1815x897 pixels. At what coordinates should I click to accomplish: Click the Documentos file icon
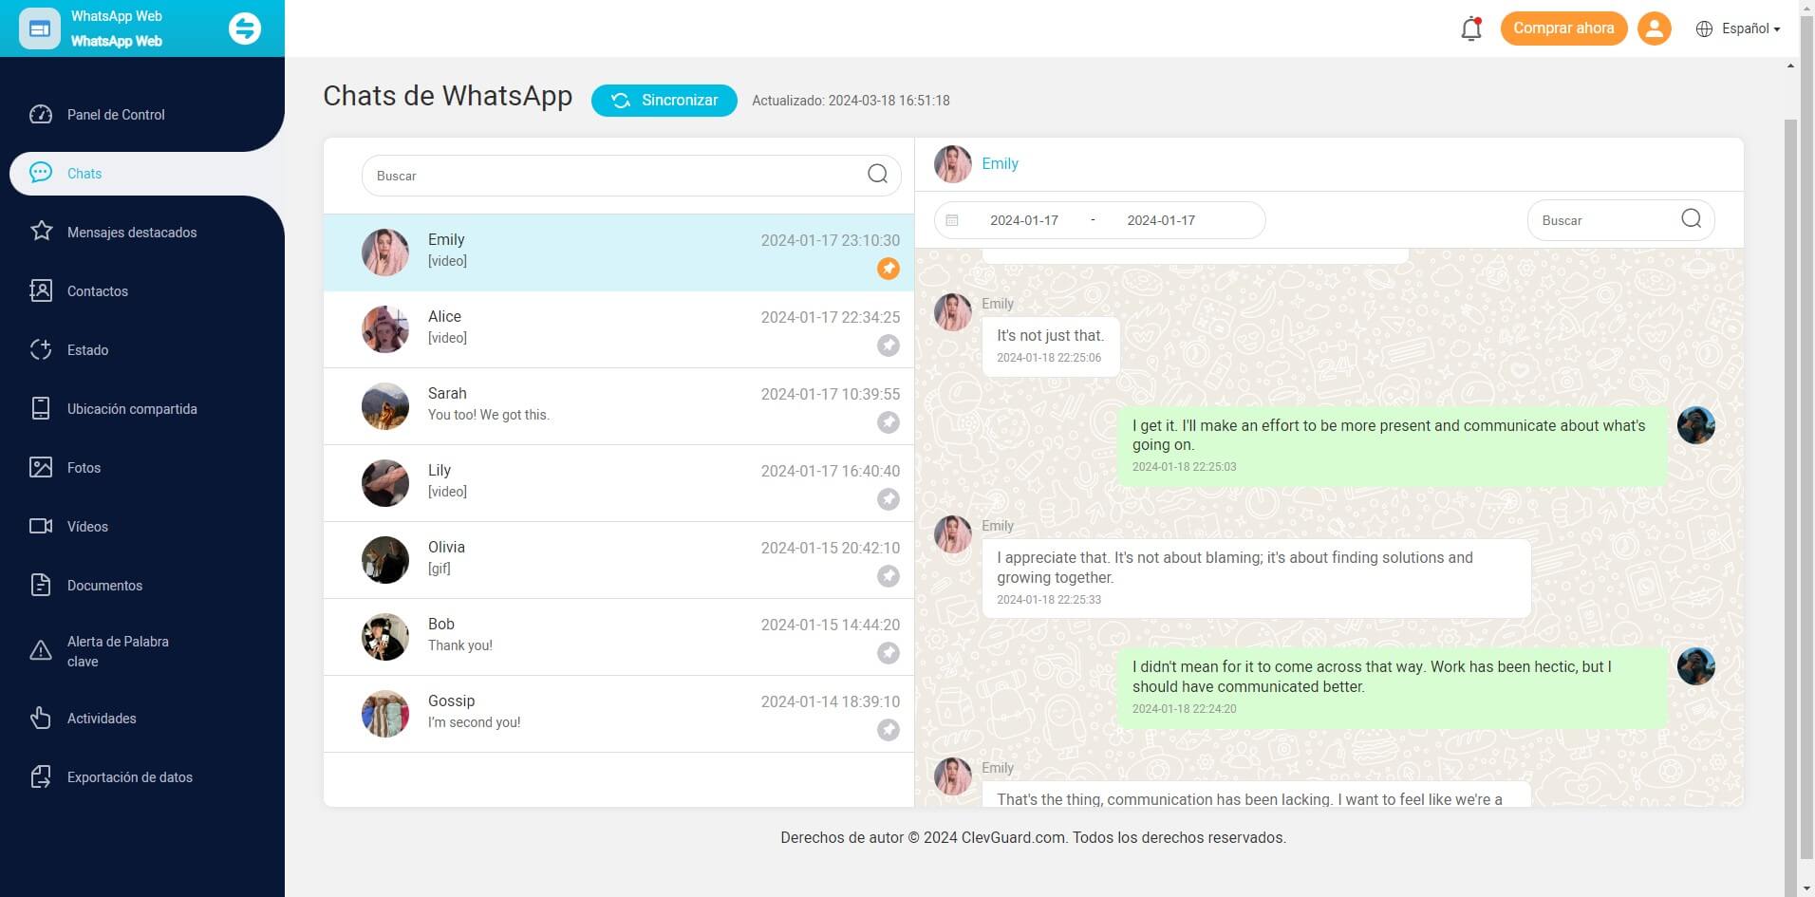pos(41,585)
